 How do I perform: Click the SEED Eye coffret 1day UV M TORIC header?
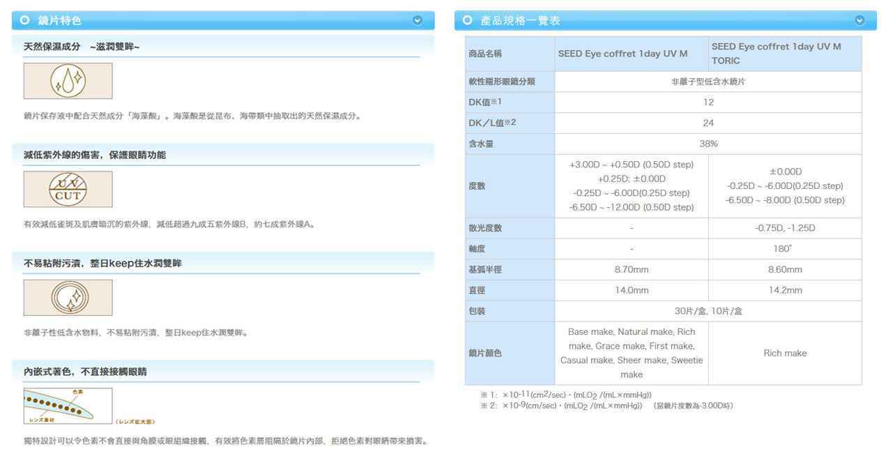pyautogui.click(x=785, y=54)
